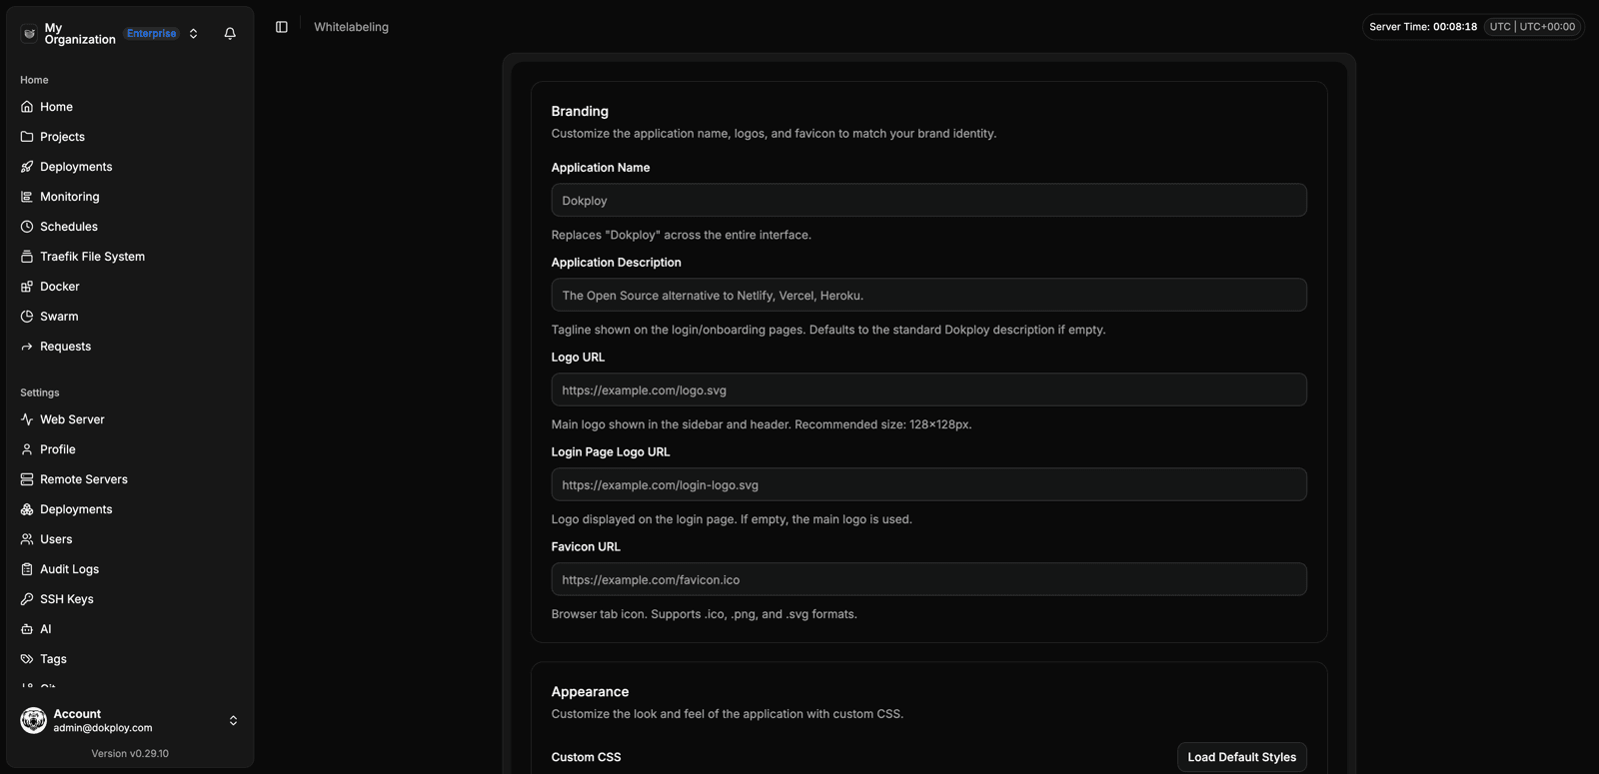Click the Version v0.29.10 text

pos(130,754)
